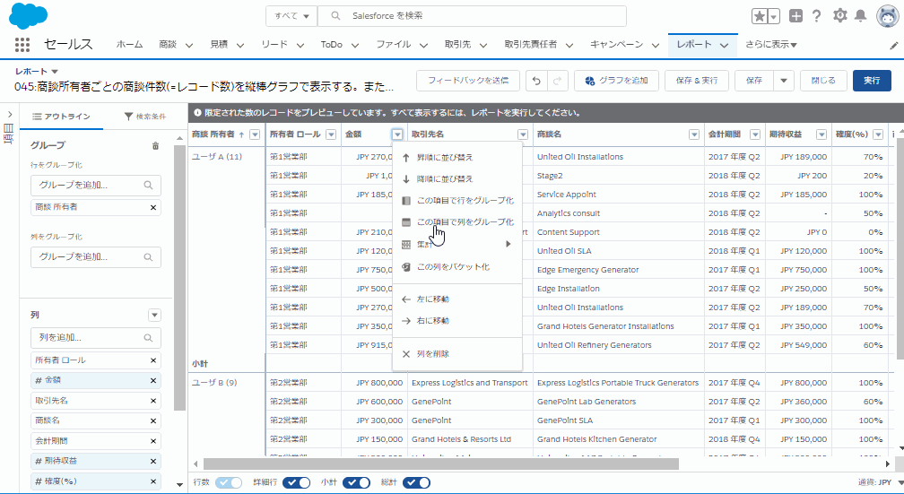Click the trash icon beside グループ heading
The image size is (904, 494).
tap(155, 146)
